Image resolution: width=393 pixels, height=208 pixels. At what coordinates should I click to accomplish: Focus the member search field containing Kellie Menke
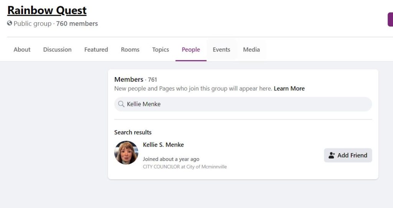(243, 104)
